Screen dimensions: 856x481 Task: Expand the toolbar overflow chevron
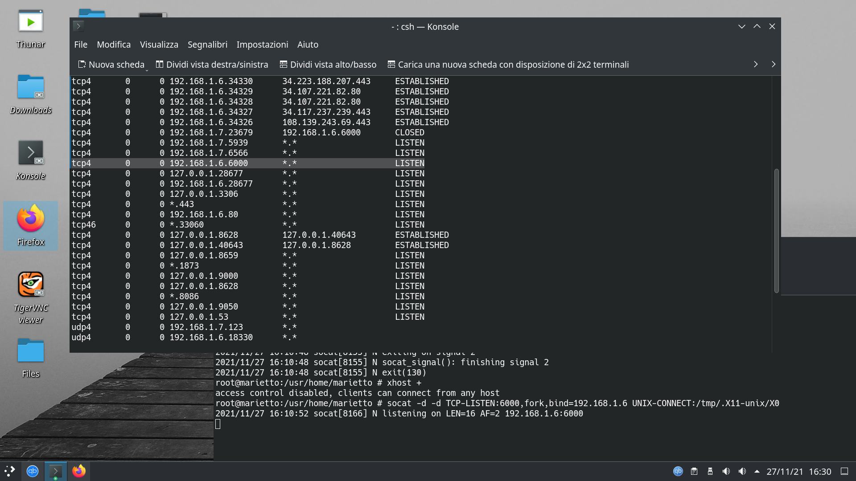tap(756, 65)
